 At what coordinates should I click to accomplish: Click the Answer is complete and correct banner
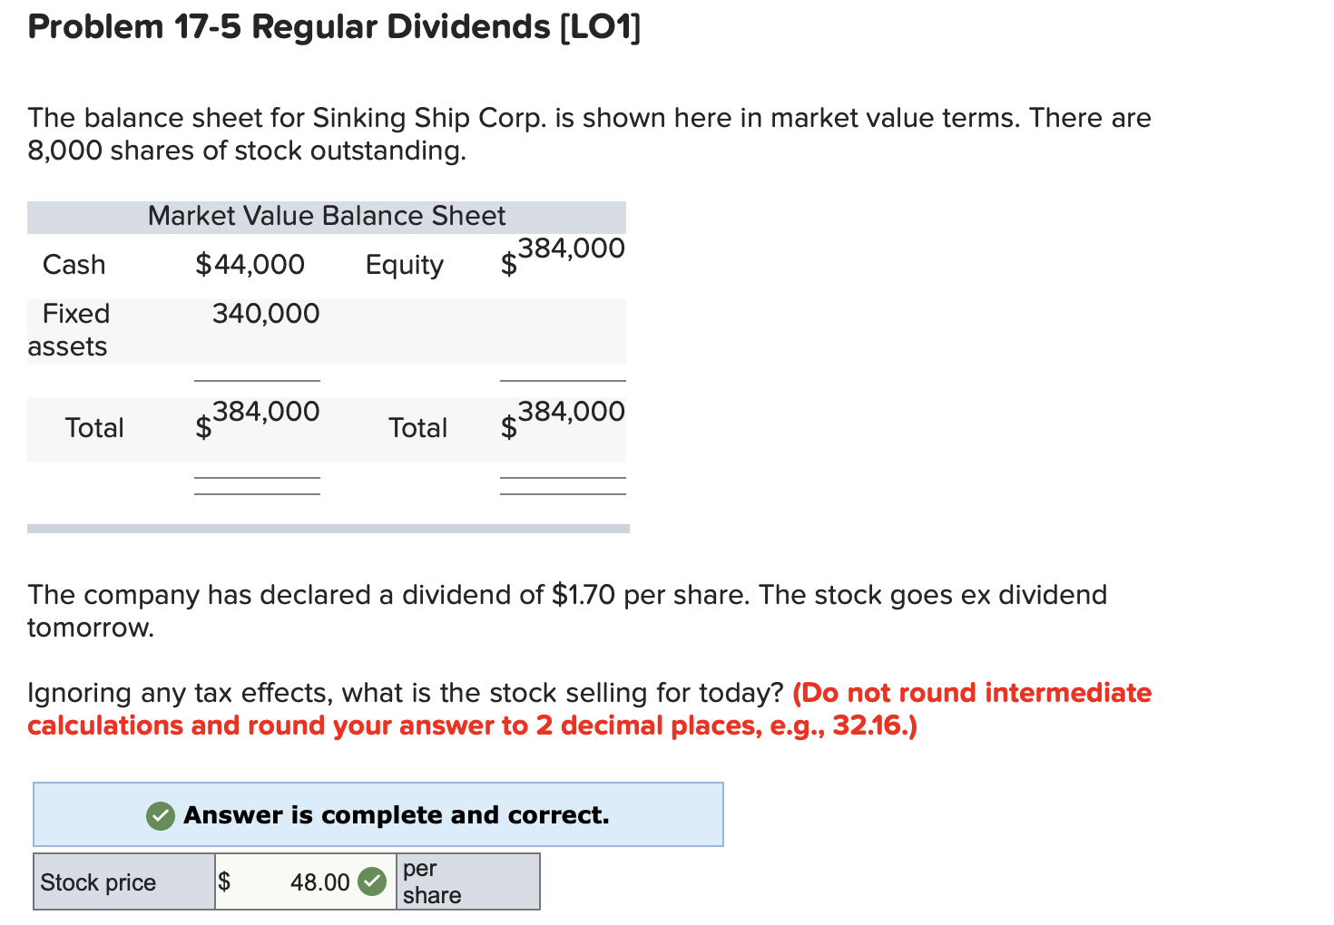(378, 814)
